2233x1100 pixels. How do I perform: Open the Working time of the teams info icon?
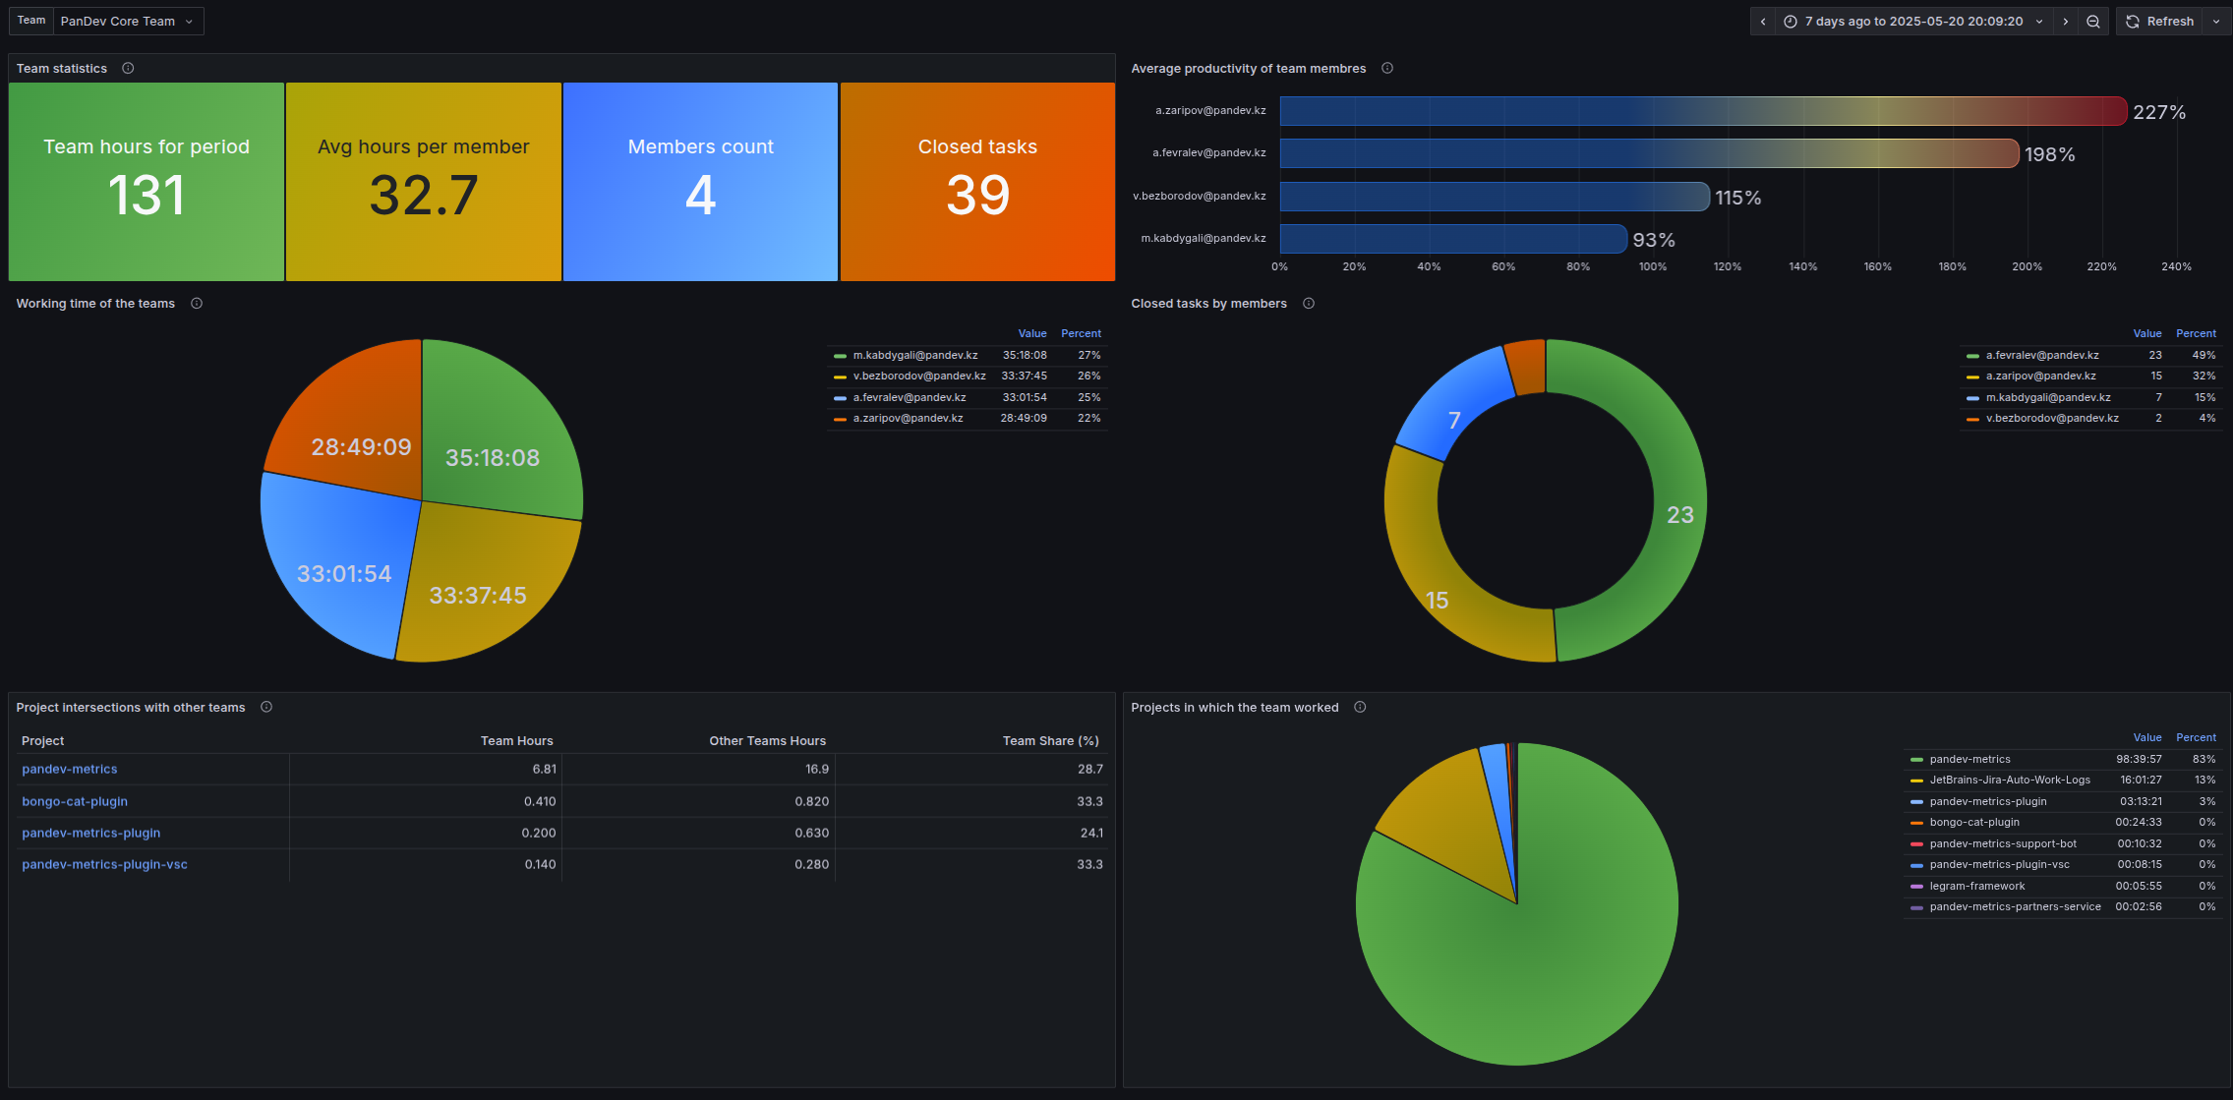197,303
